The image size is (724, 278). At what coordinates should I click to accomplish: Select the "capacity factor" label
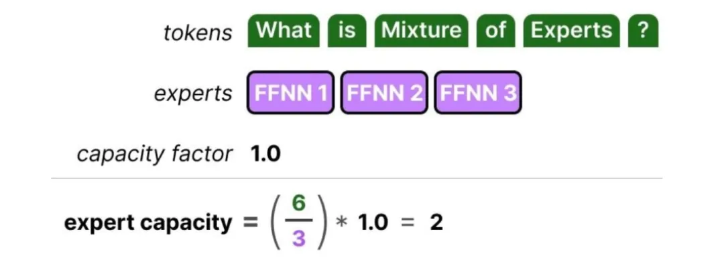click(x=154, y=154)
